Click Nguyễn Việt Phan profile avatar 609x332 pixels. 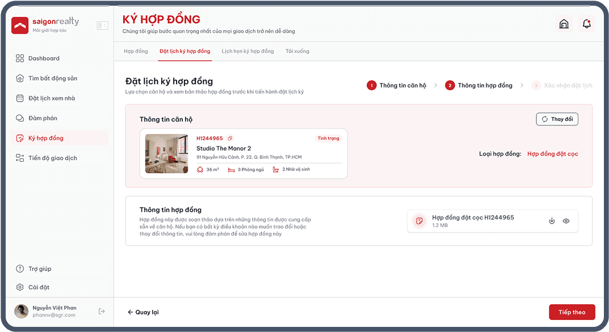[x=22, y=312]
